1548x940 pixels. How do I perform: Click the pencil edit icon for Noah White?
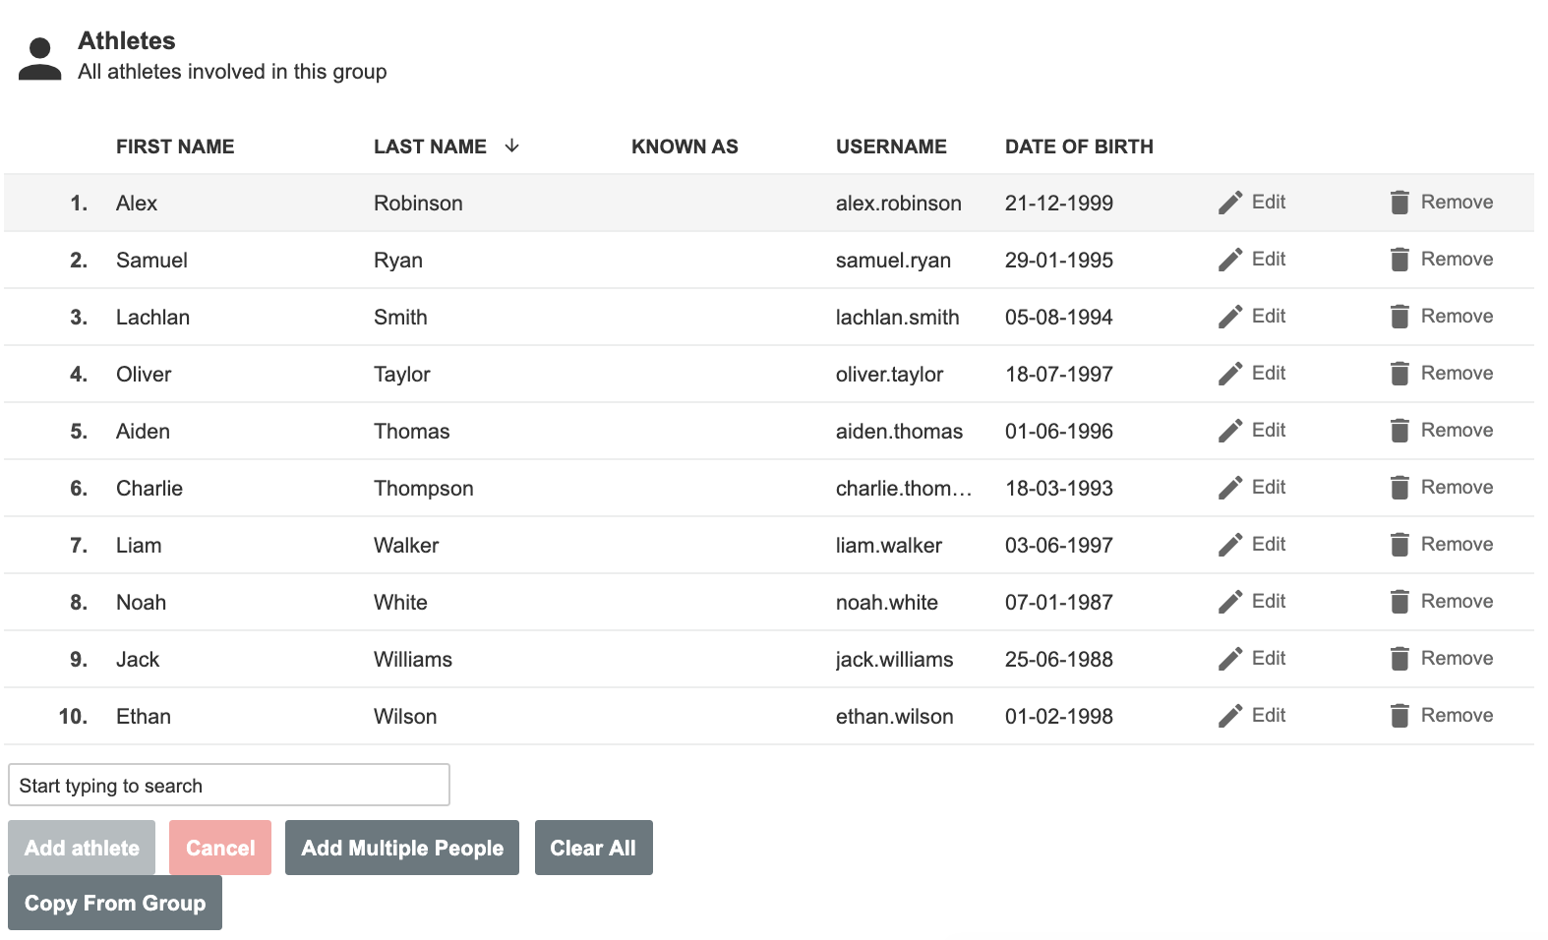(x=1230, y=602)
